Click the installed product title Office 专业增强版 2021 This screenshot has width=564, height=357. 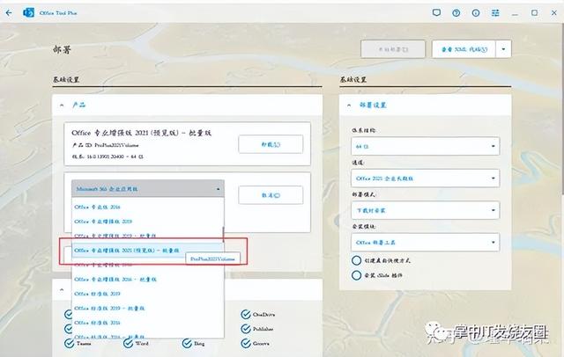pyautogui.click(x=141, y=133)
